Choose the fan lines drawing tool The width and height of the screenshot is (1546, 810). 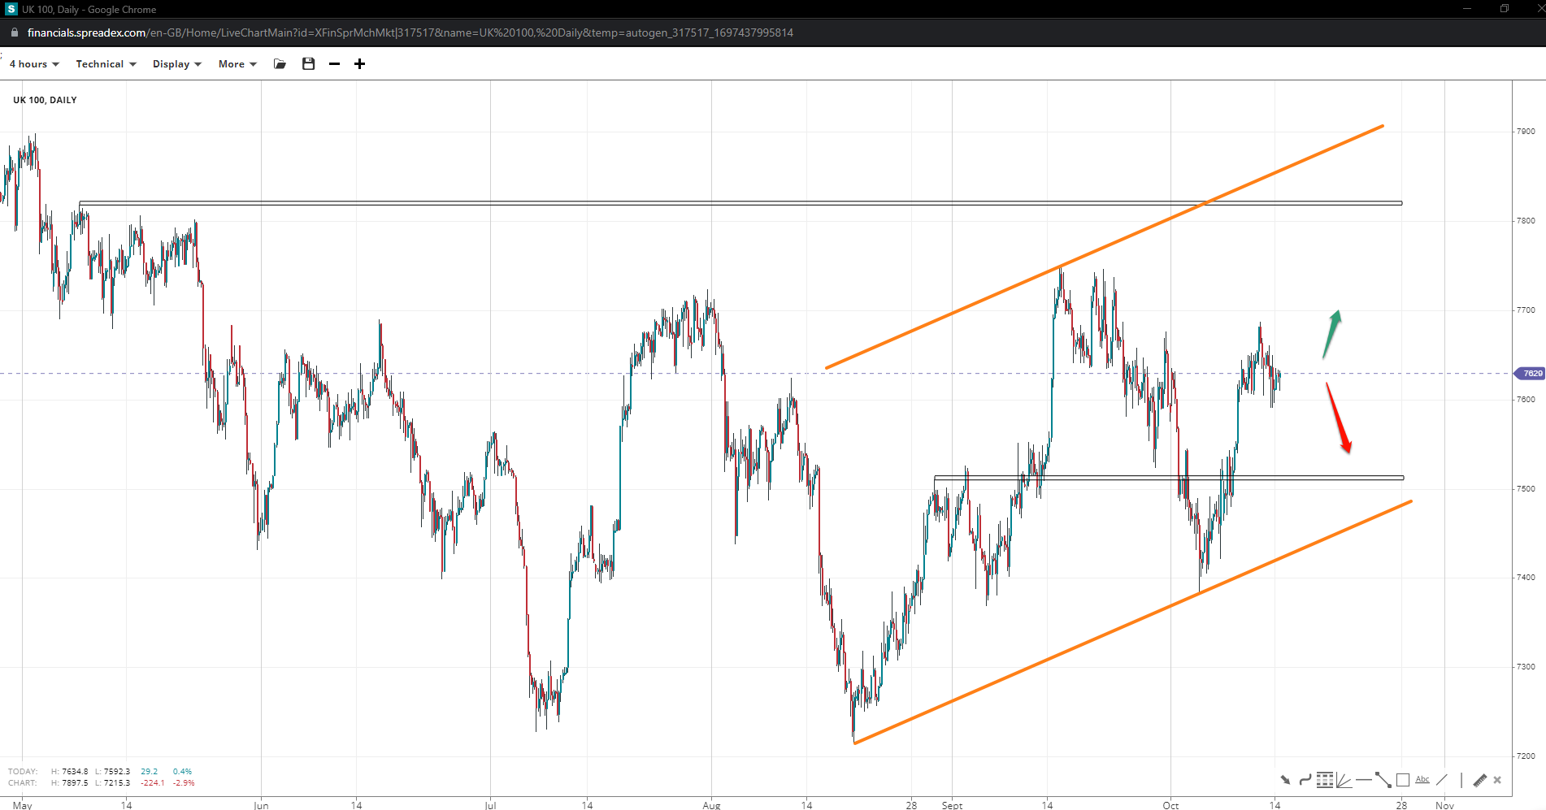(1344, 780)
